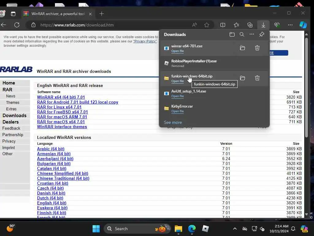Click See more in Downloads panel
314x236 pixels.
click(x=173, y=122)
